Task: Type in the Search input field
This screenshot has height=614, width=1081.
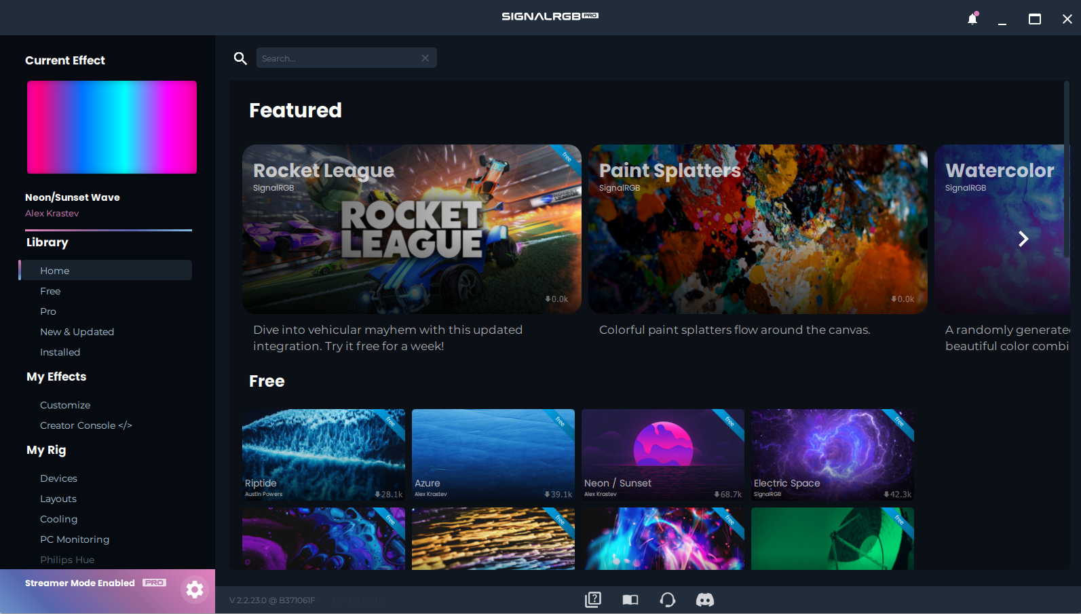Action: coord(338,58)
